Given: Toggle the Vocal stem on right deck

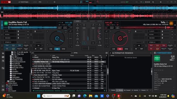Looking at the screenshot, I should point(151,45).
